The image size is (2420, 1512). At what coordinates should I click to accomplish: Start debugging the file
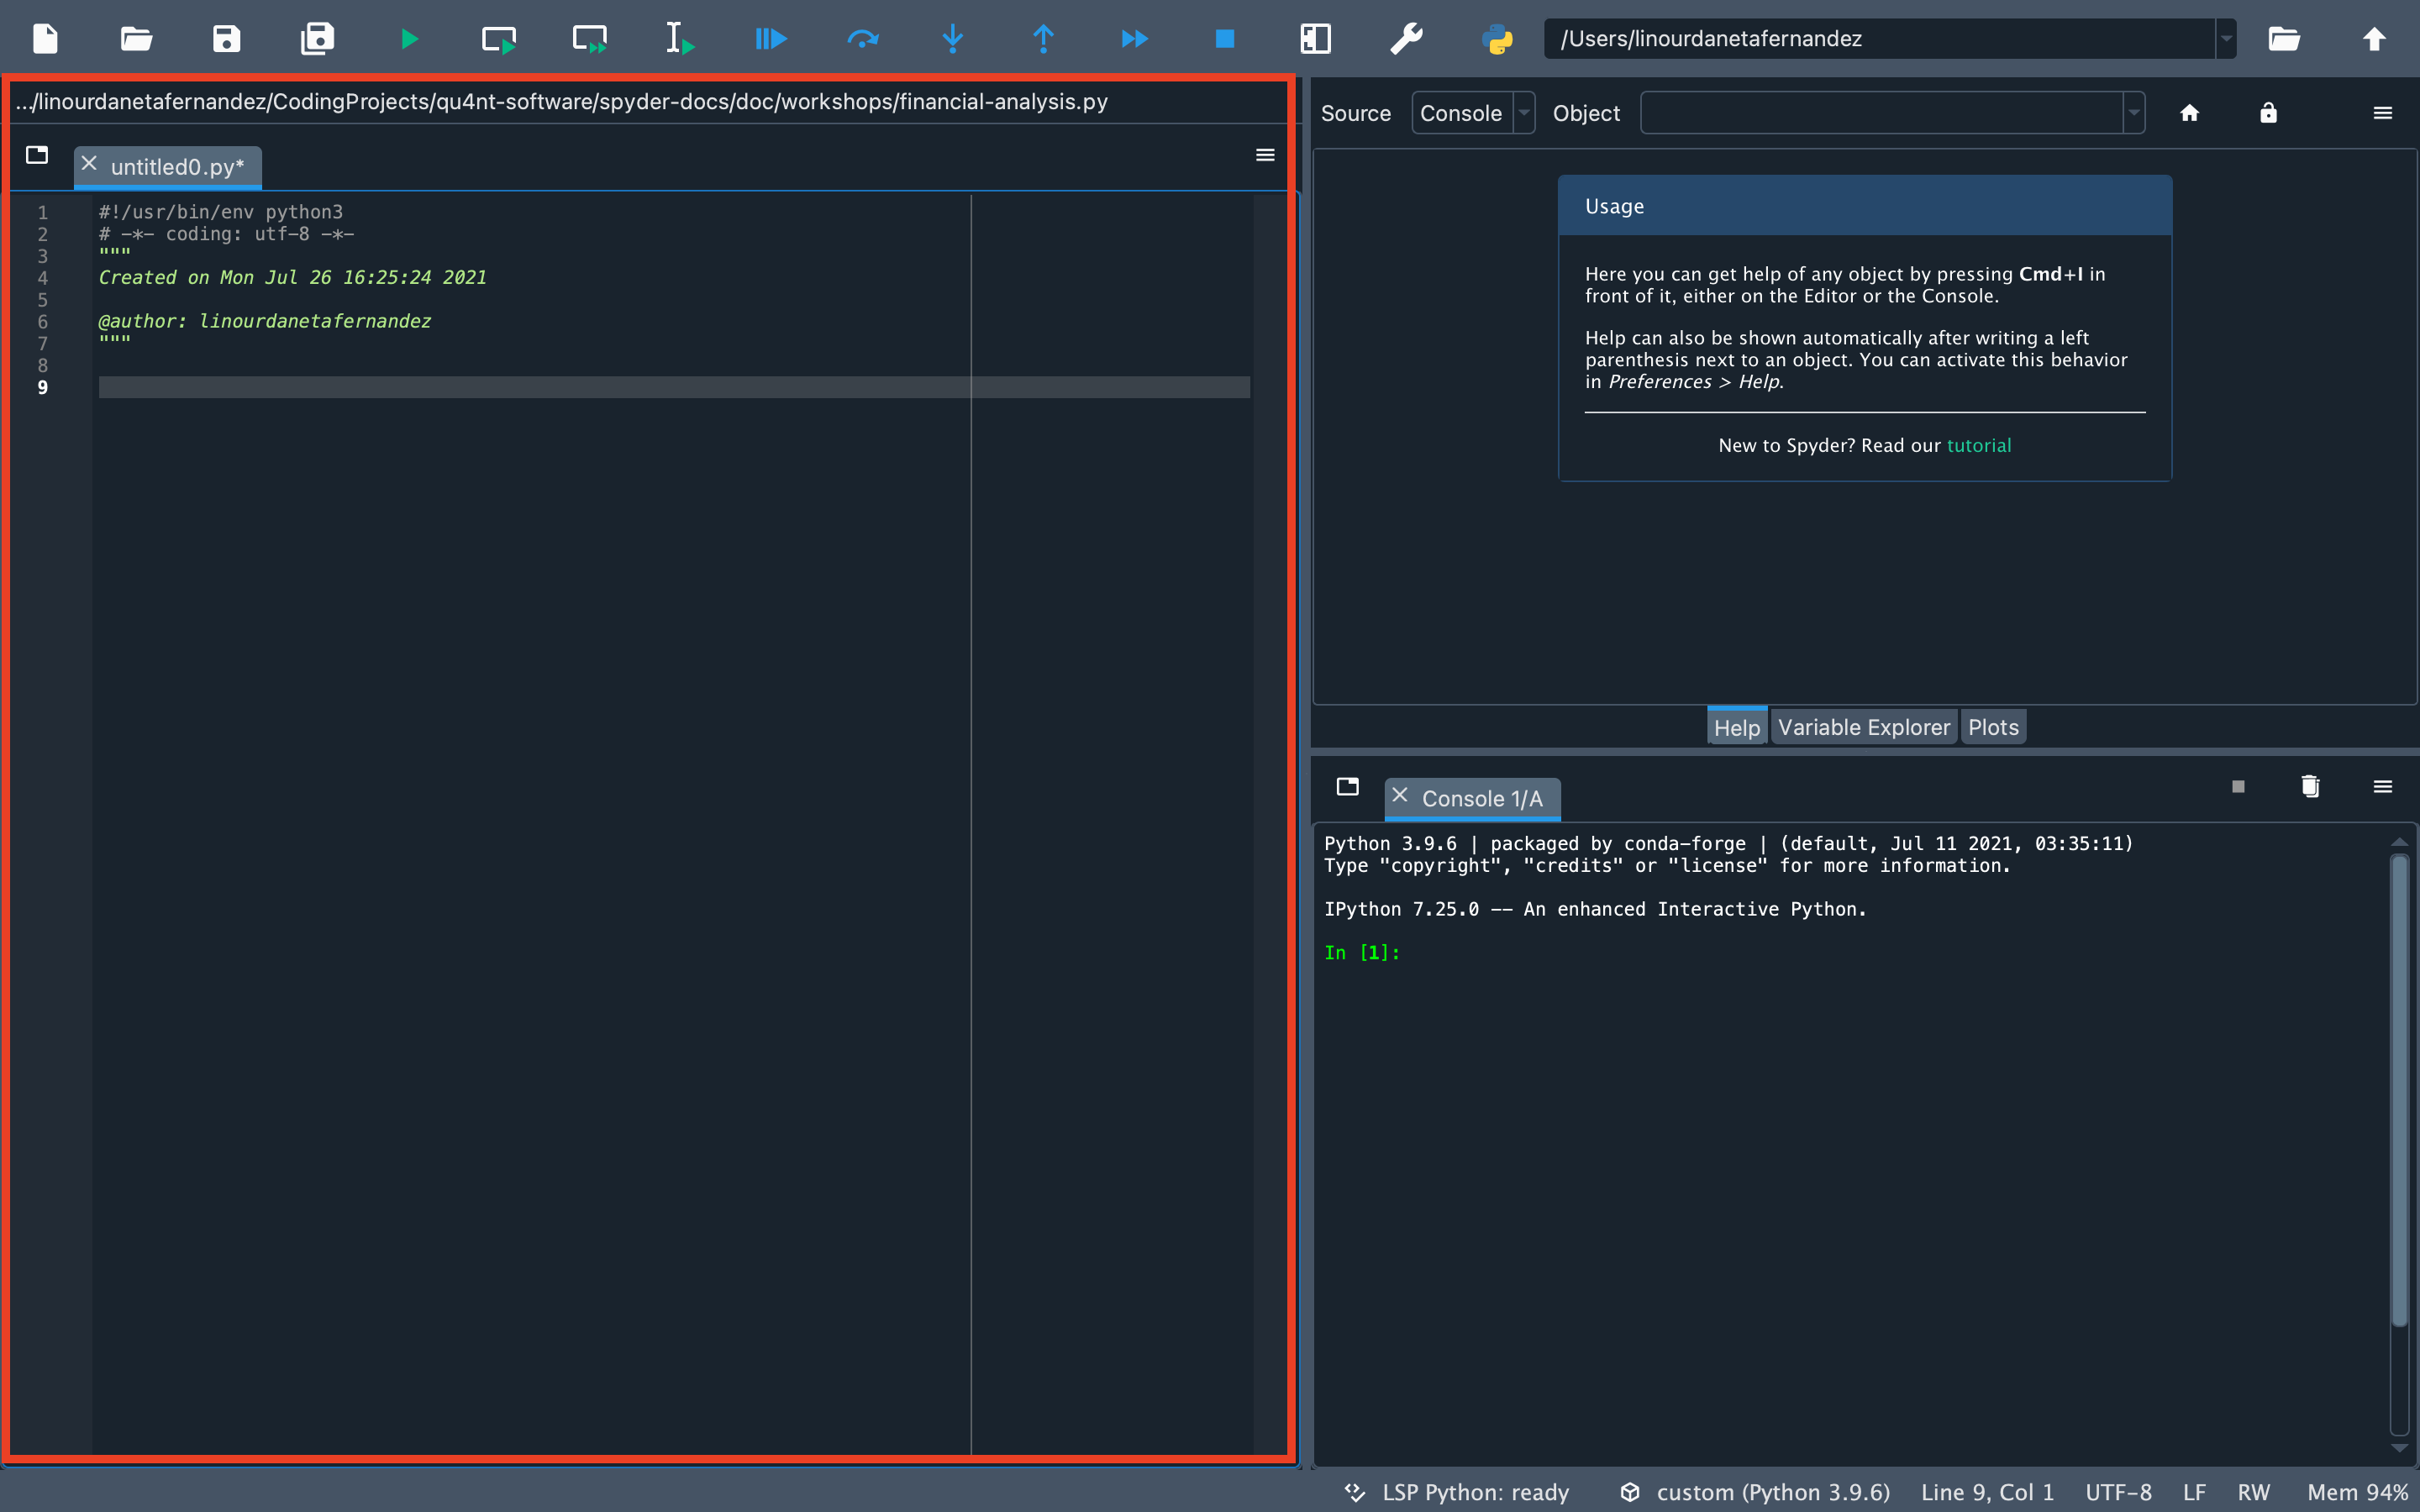(771, 38)
